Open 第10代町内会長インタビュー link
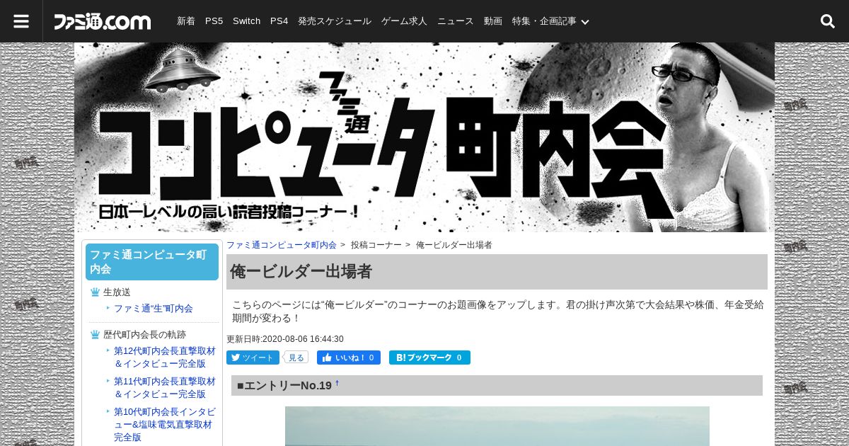This screenshot has height=446, width=849. (x=165, y=424)
